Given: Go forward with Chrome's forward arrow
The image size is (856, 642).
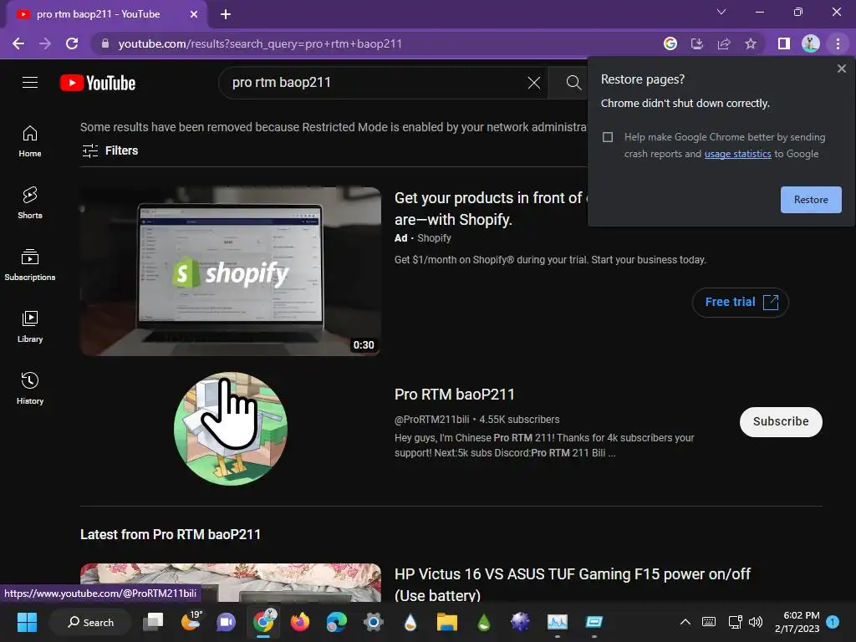Looking at the screenshot, I should click(x=45, y=43).
